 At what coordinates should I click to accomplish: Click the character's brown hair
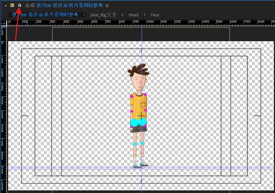tap(138, 69)
